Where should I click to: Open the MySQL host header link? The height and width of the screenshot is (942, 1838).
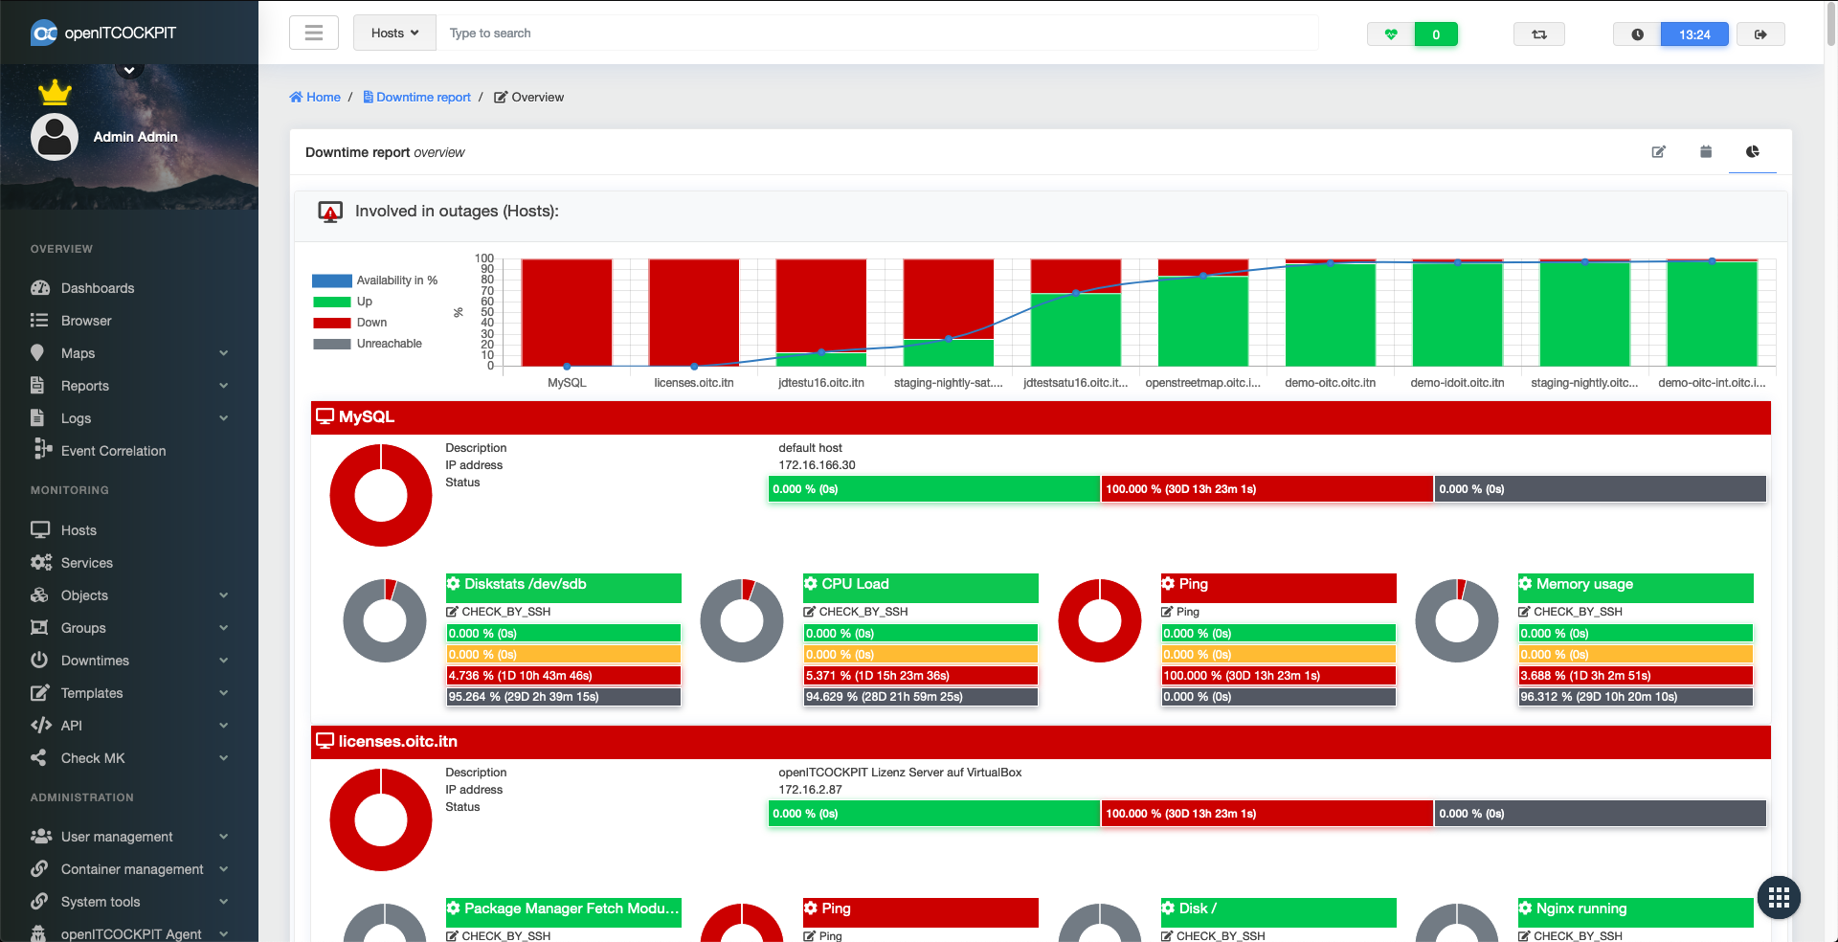click(367, 416)
